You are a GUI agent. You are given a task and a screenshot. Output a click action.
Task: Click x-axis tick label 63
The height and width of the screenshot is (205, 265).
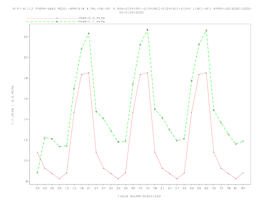click(x=192, y=188)
